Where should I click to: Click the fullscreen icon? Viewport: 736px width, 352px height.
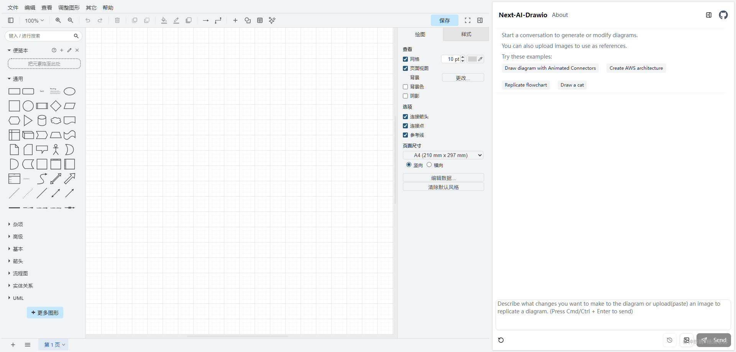468,20
